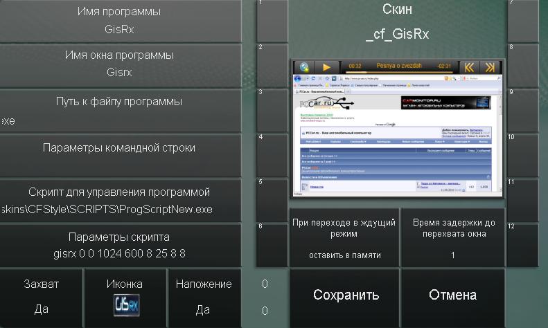Viewport: 548px width, 328px height.
Task: Select slot button number 5
Action: coord(272,200)
